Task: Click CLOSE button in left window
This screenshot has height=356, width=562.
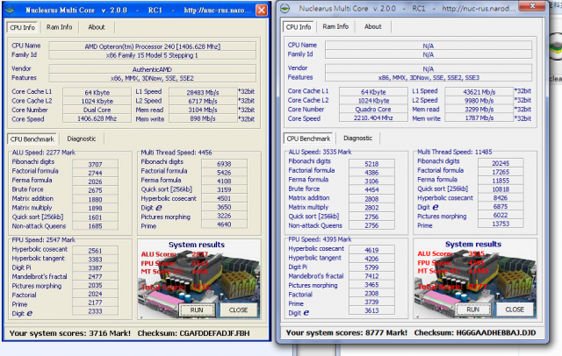Action: [x=238, y=310]
